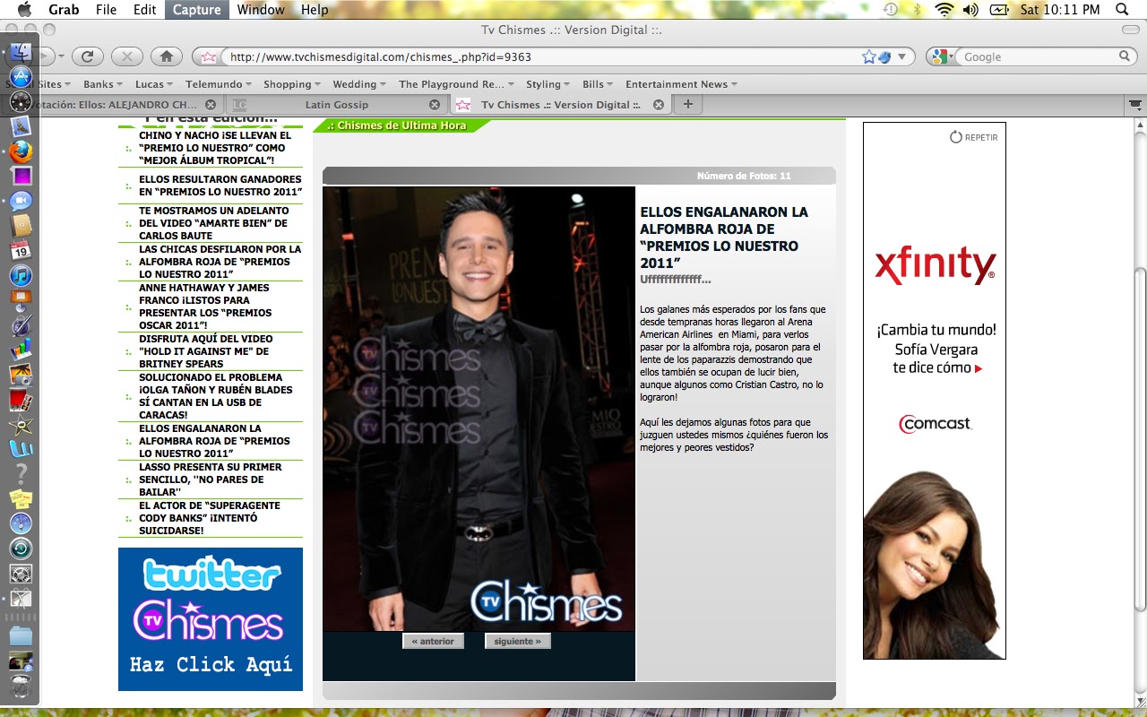Expand the Telemundo bookmarks folder

coord(219,84)
